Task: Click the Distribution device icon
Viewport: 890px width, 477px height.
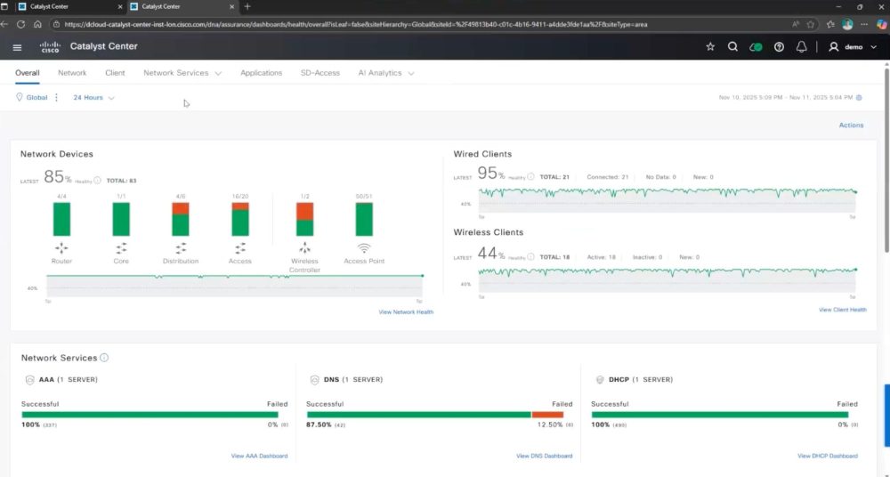Action: [x=181, y=248]
